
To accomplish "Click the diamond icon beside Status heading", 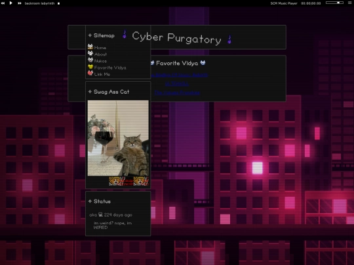I will click(90, 202).
